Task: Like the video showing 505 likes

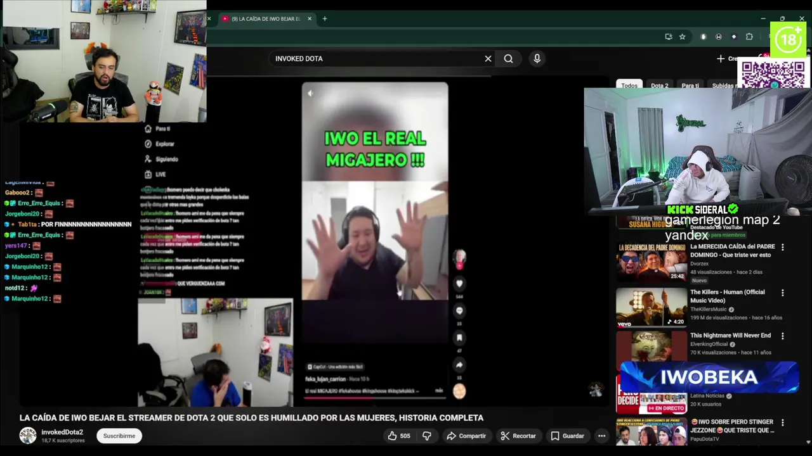Action: pyautogui.click(x=398, y=436)
